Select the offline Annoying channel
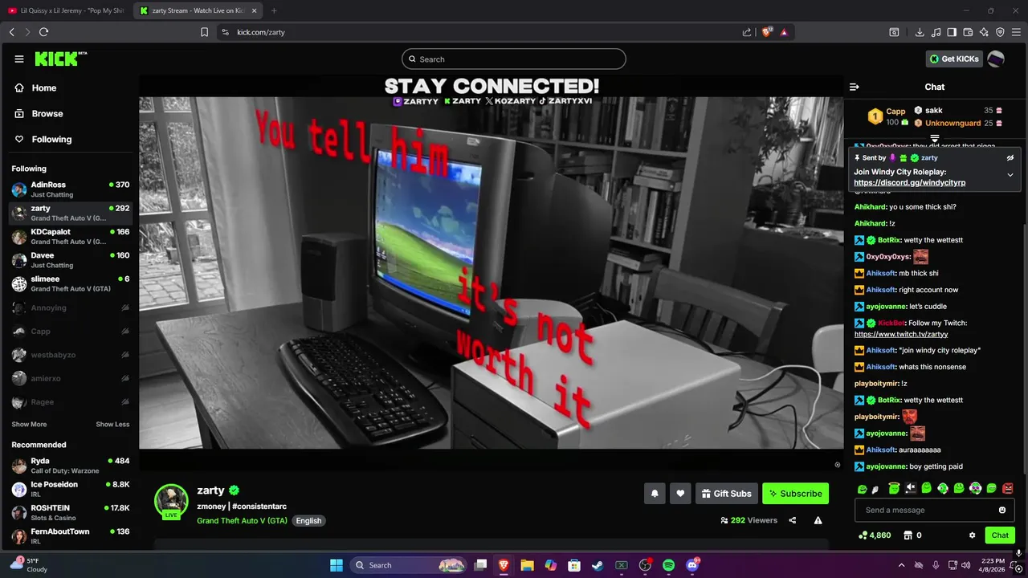Image resolution: width=1028 pixels, height=578 pixels. point(71,307)
